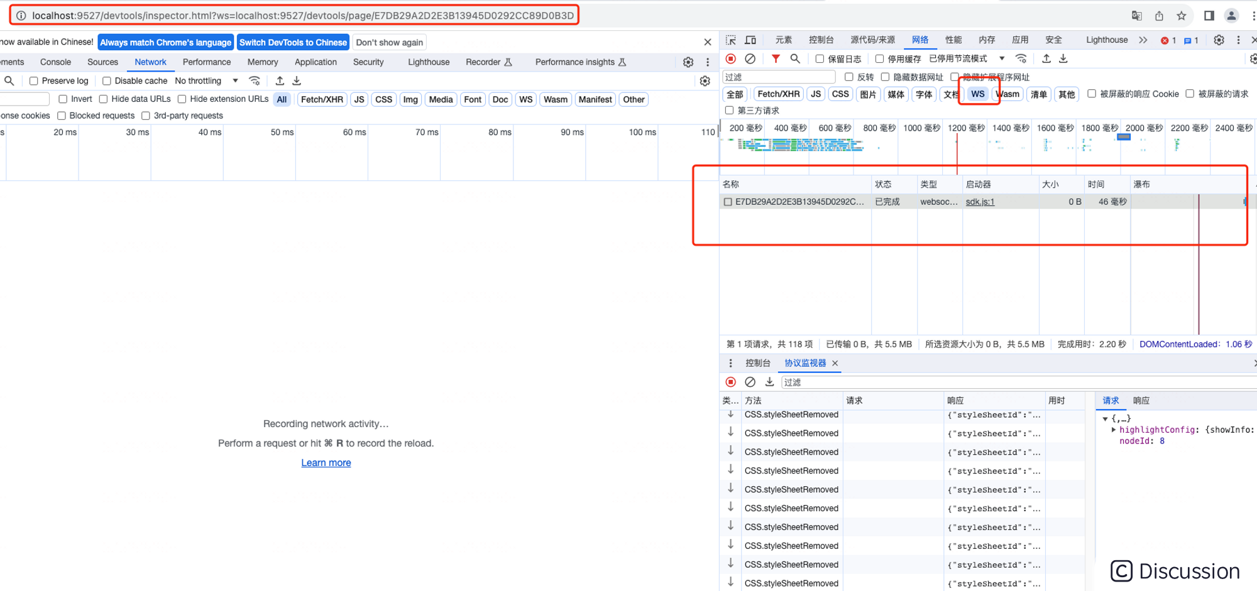The image size is (1257, 591).
Task: Tick 3rd-party requests checkbox
Action: pos(146,116)
